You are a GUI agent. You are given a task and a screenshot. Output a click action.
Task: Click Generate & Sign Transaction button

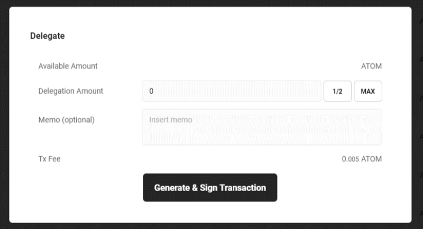[x=210, y=188]
